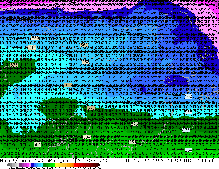Click the 576 label just above the bottom-right 584
Image resolution: width=219 pixels, height=169 pixels.
point(186,130)
